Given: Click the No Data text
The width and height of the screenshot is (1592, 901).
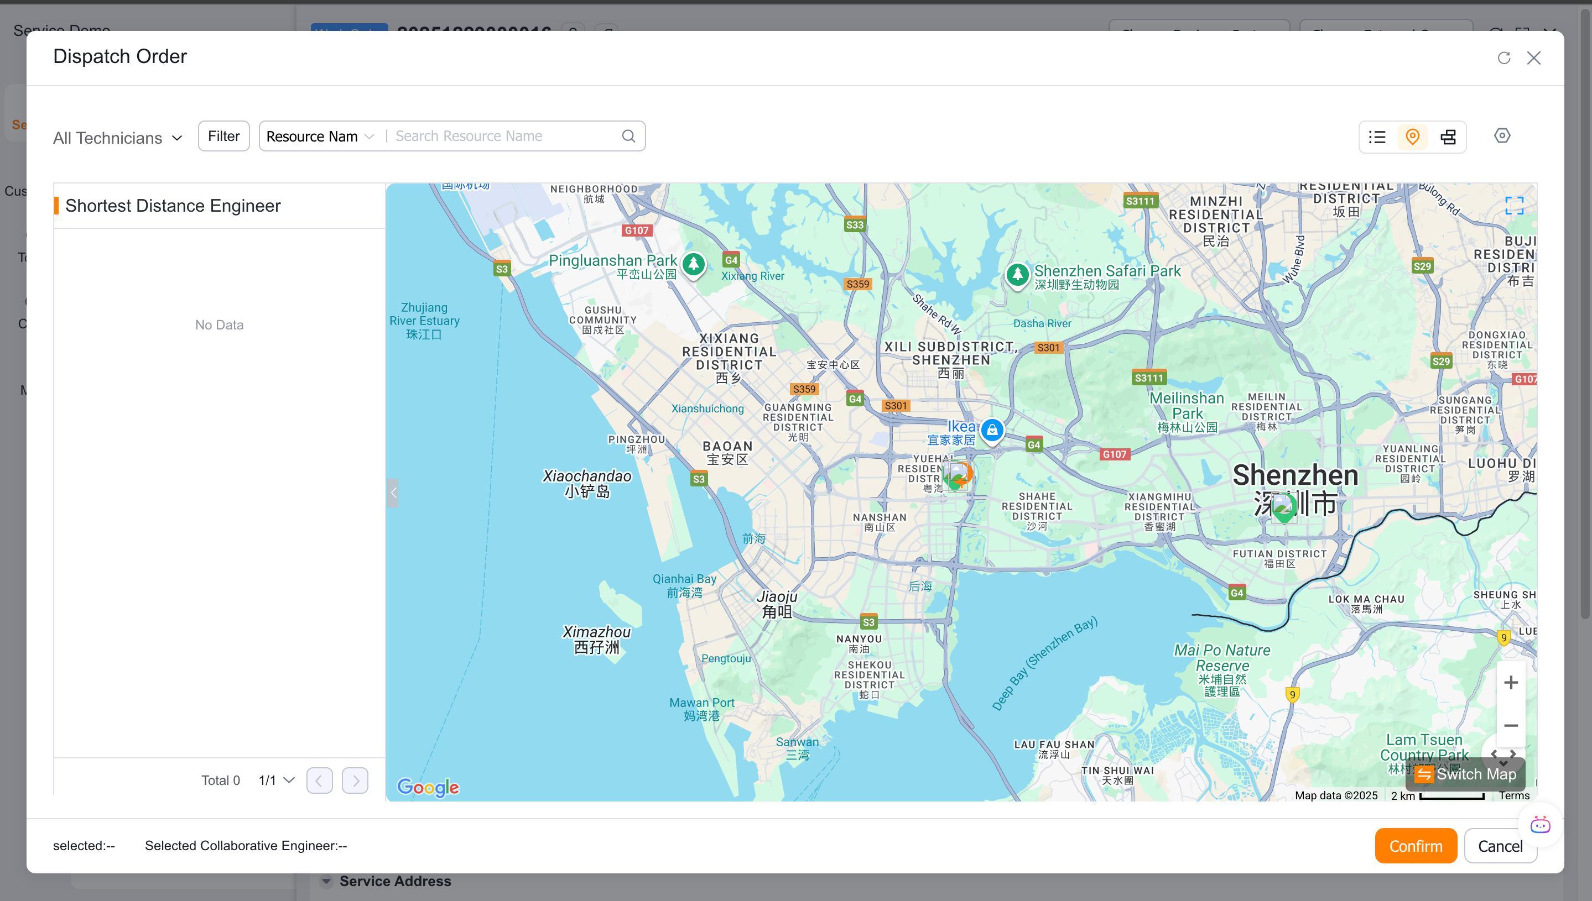Looking at the screenshot, I should [219, 325].
